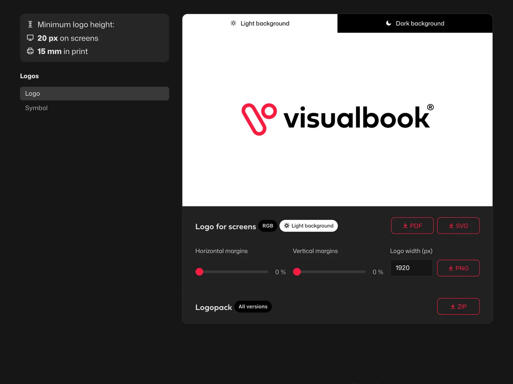Click the RGB badge
Screen dimensions: 513x384
[x=268, y=226]
